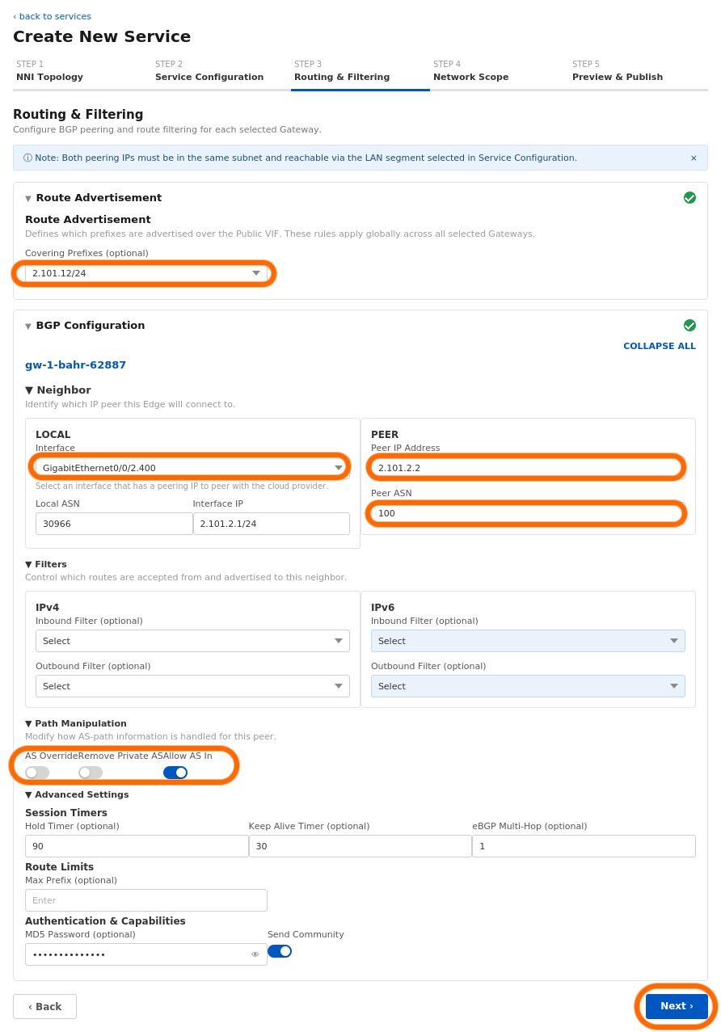Disable the Allow AS In switch
Image resolution: width=721 pixels, height=1032 pixels.
tap(175, 773)
